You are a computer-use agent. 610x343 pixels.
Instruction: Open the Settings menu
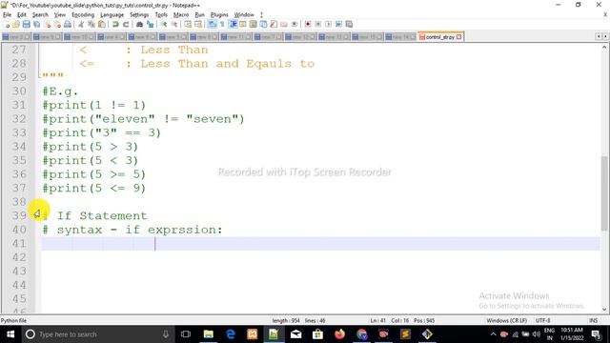(x=139, y=15)
